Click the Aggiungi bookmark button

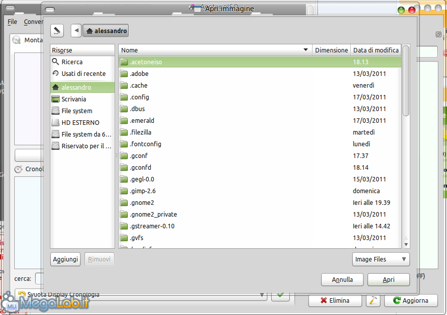point(66,259)
